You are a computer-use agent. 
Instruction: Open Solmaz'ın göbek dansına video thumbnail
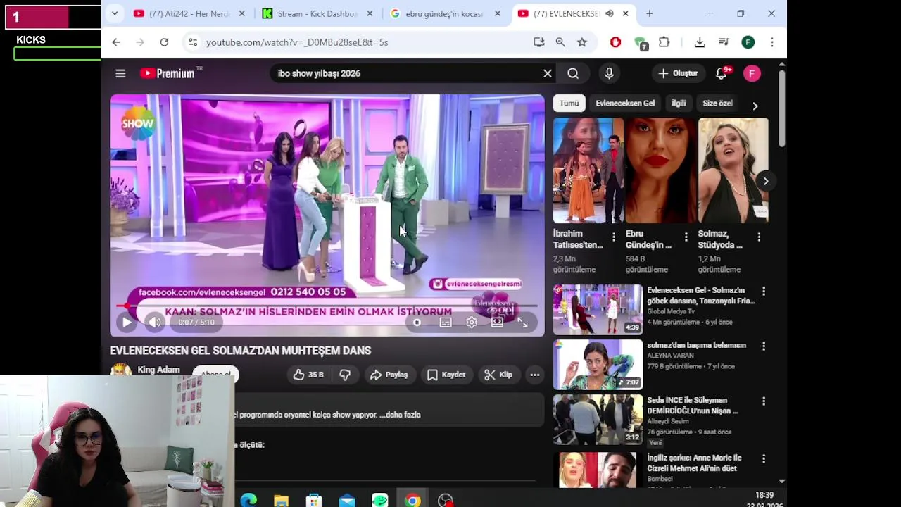[598, 309]
